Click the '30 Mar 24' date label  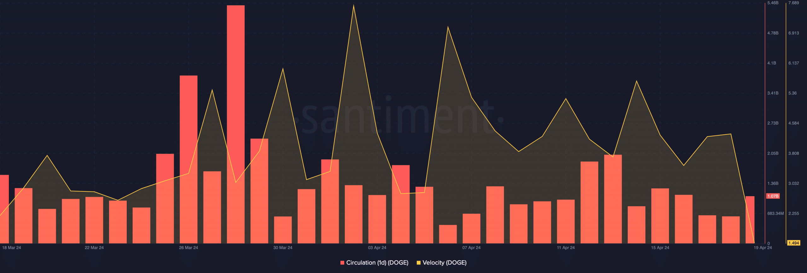point(283,248)
